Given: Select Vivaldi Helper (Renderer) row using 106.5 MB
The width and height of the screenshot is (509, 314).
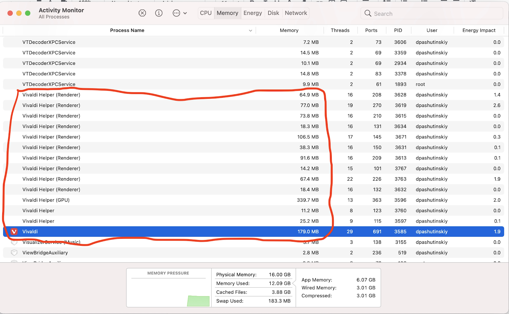Looking at the screenshot, I should pyautogui.click(x=254, y=137).
